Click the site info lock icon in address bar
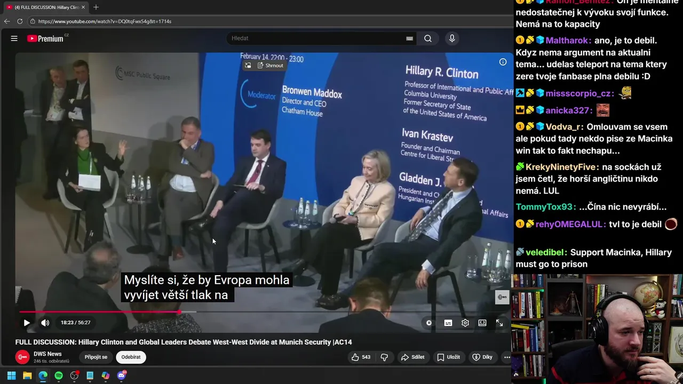The height and width of the screenshot is (384, 683). coord(33,21)
